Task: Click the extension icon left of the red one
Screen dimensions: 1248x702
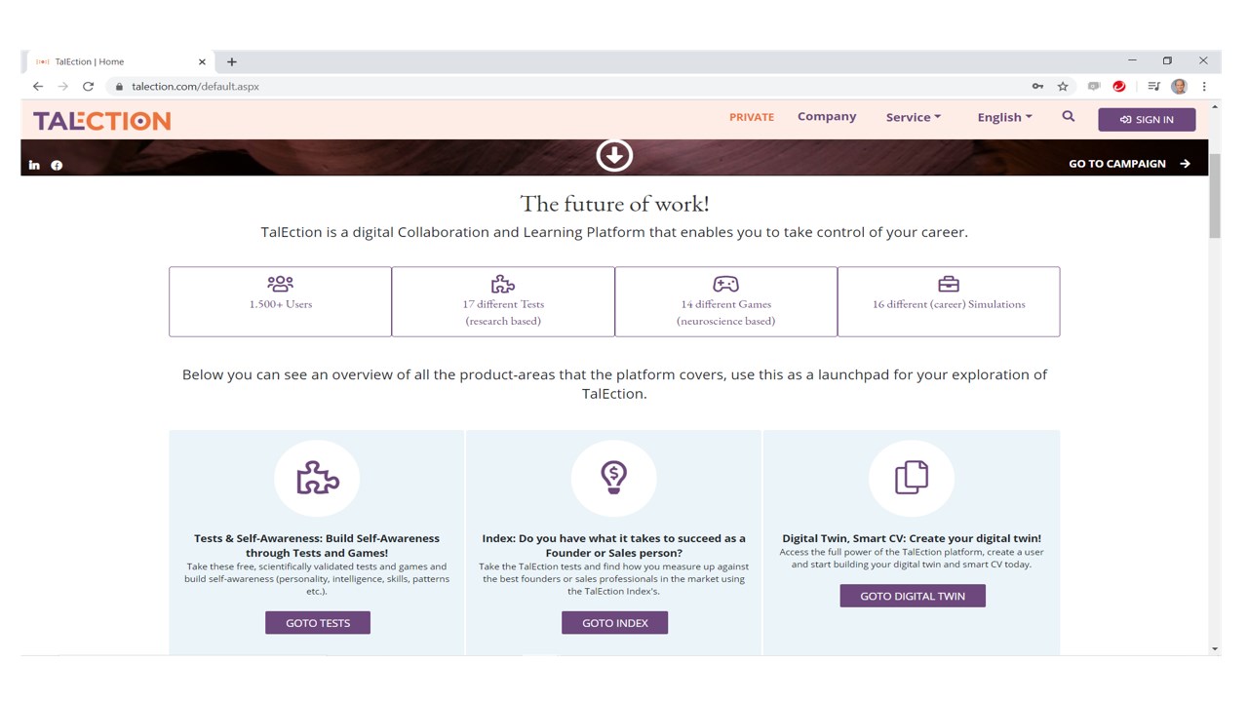Action: click(x=1094, y=87)
